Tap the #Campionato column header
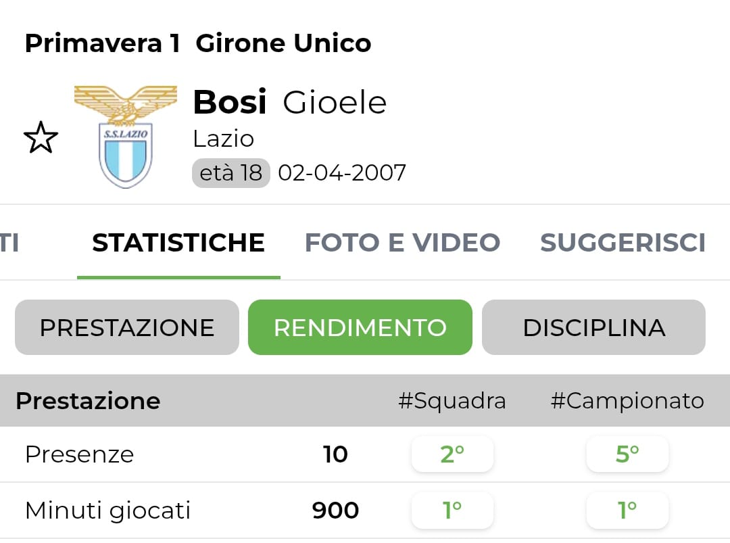Viewport: 730px width, 543px height. [627, 401]
